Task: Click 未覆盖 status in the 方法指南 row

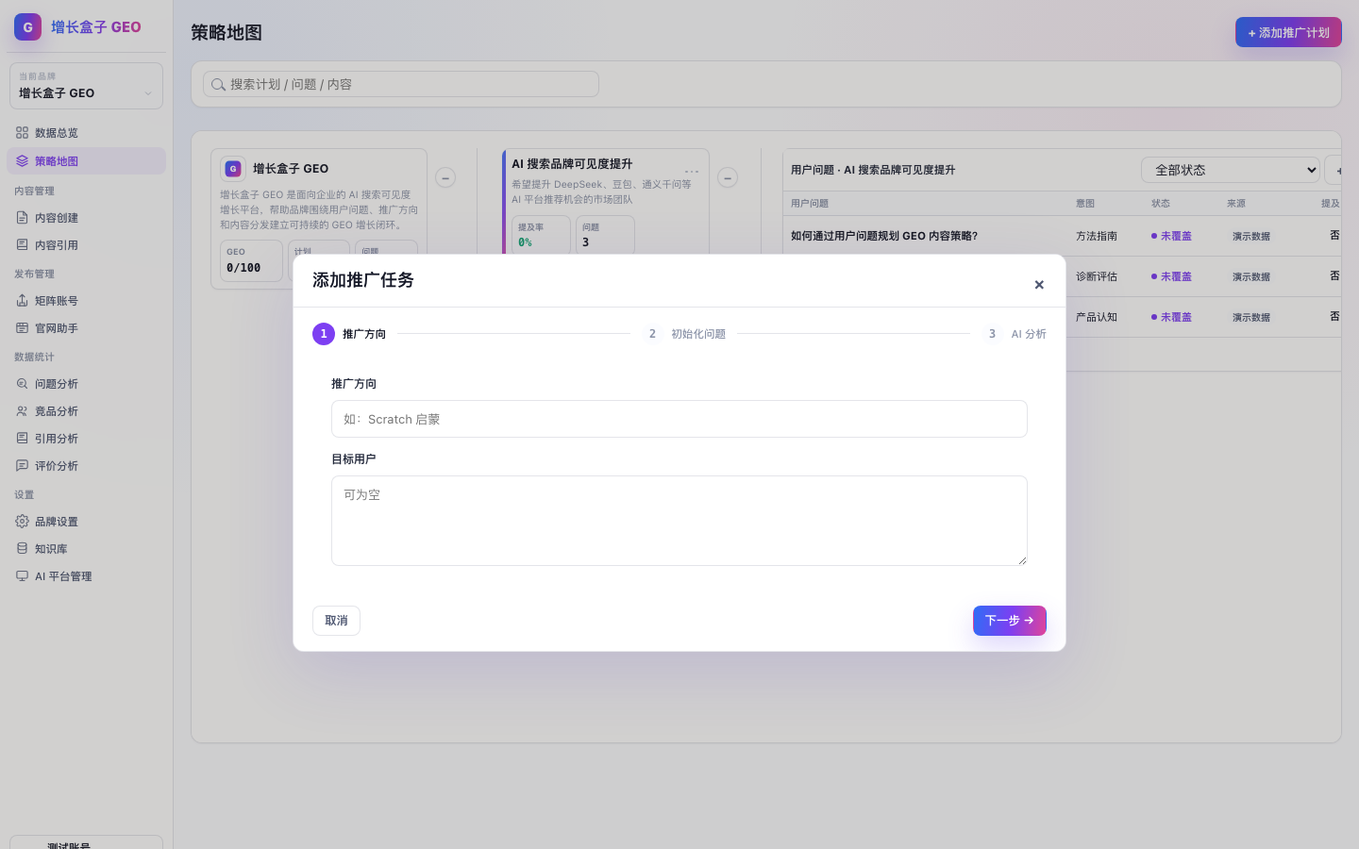Action: (x=1171, y=236)
